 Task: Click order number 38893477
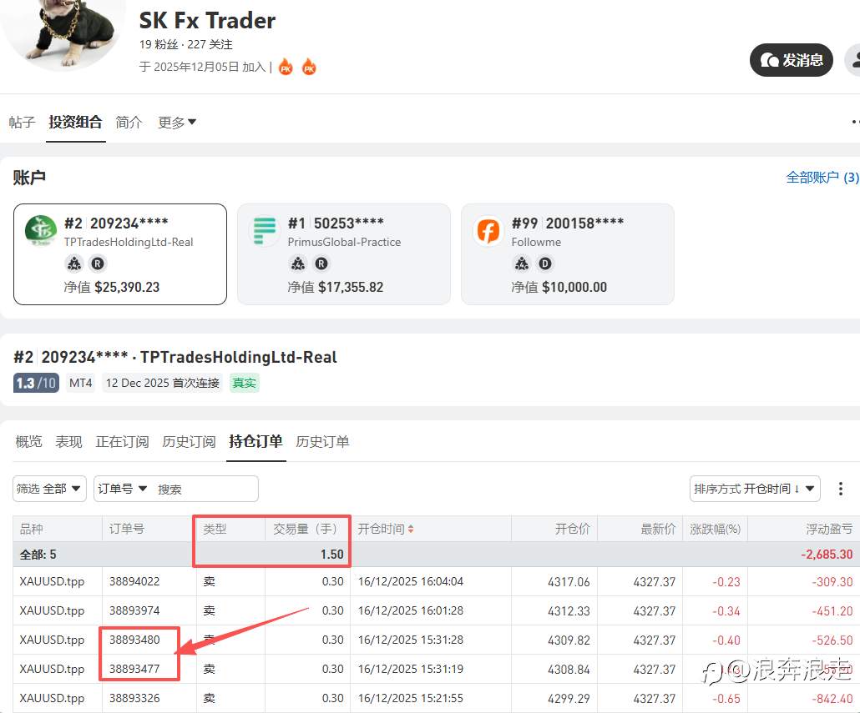(x=134, y=669)
